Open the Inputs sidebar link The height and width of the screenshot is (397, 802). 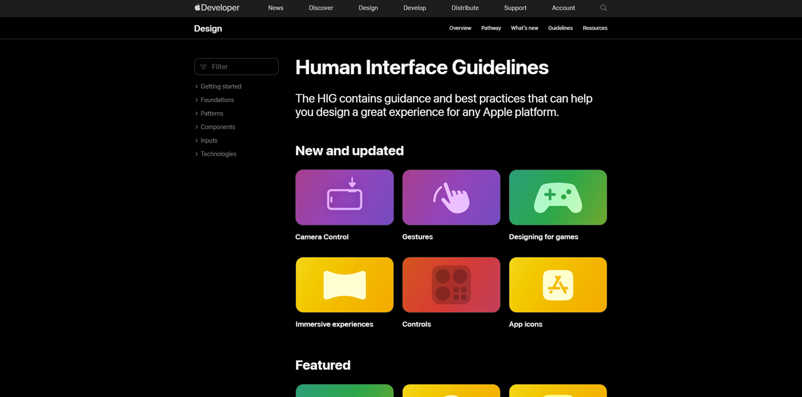click(x=209, y=140)
